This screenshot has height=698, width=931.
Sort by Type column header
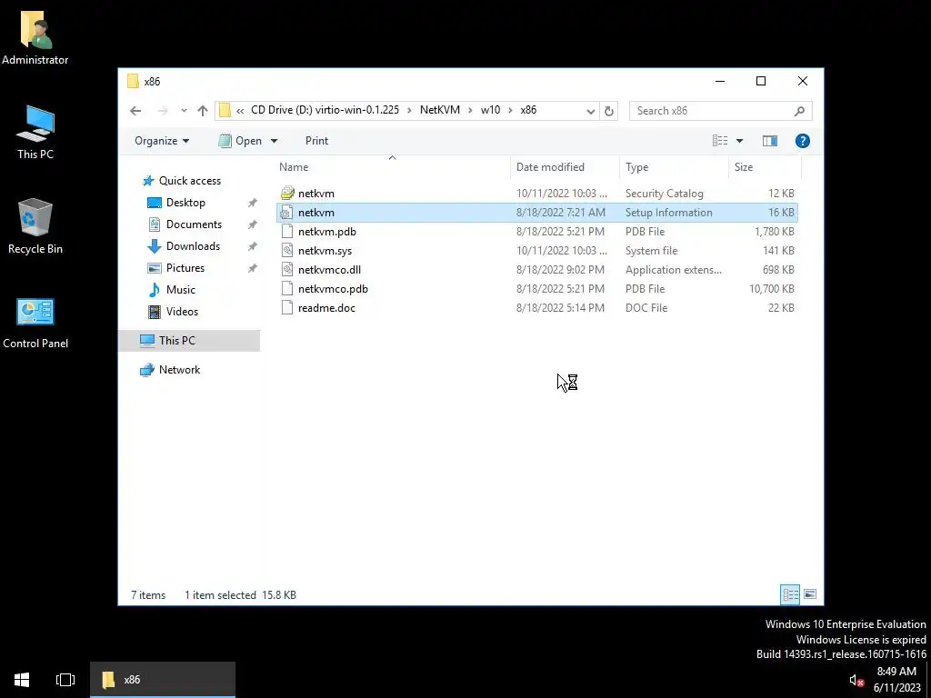674,167
